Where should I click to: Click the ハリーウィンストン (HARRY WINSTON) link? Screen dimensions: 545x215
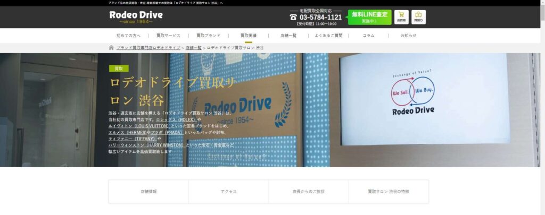(146, 145)
